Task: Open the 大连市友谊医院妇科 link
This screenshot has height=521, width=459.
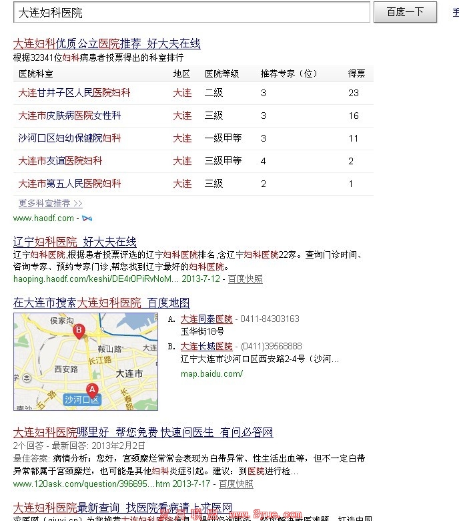Action: point(60,161)
